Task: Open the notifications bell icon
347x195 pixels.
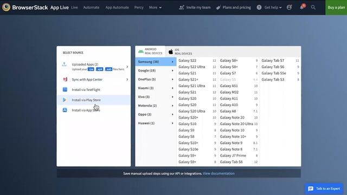Action: tap(301, 7)
